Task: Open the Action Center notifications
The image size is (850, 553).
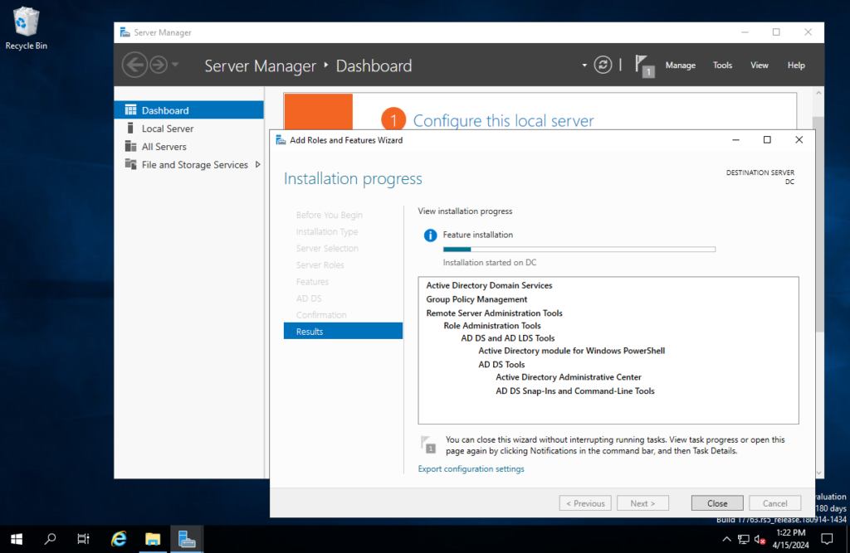Action: pos(827,539)
